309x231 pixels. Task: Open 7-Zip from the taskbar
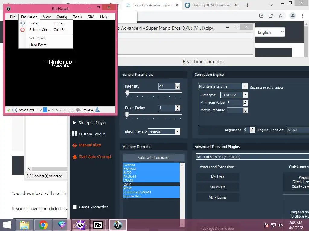click(x=98, y=225)
